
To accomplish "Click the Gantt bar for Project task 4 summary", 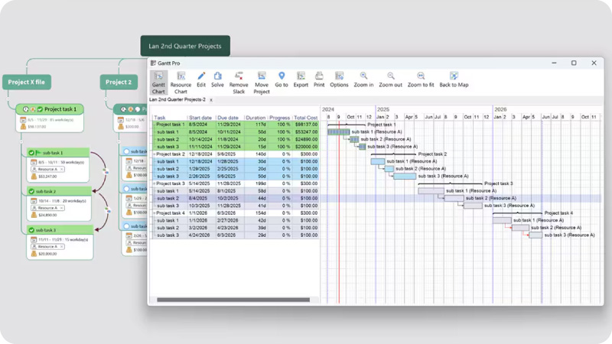I will pos(517,213).
